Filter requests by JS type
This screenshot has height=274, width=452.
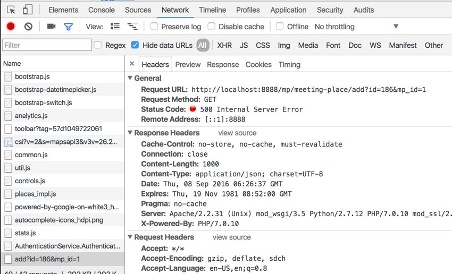coord(244,45)
